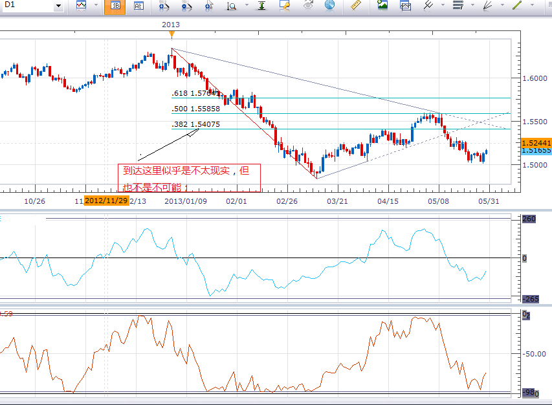This screenshot has height=405, width=552.
Task: Click the blue 1.51655 price tag
Action: pyautogui.click(x=536, y=151)
